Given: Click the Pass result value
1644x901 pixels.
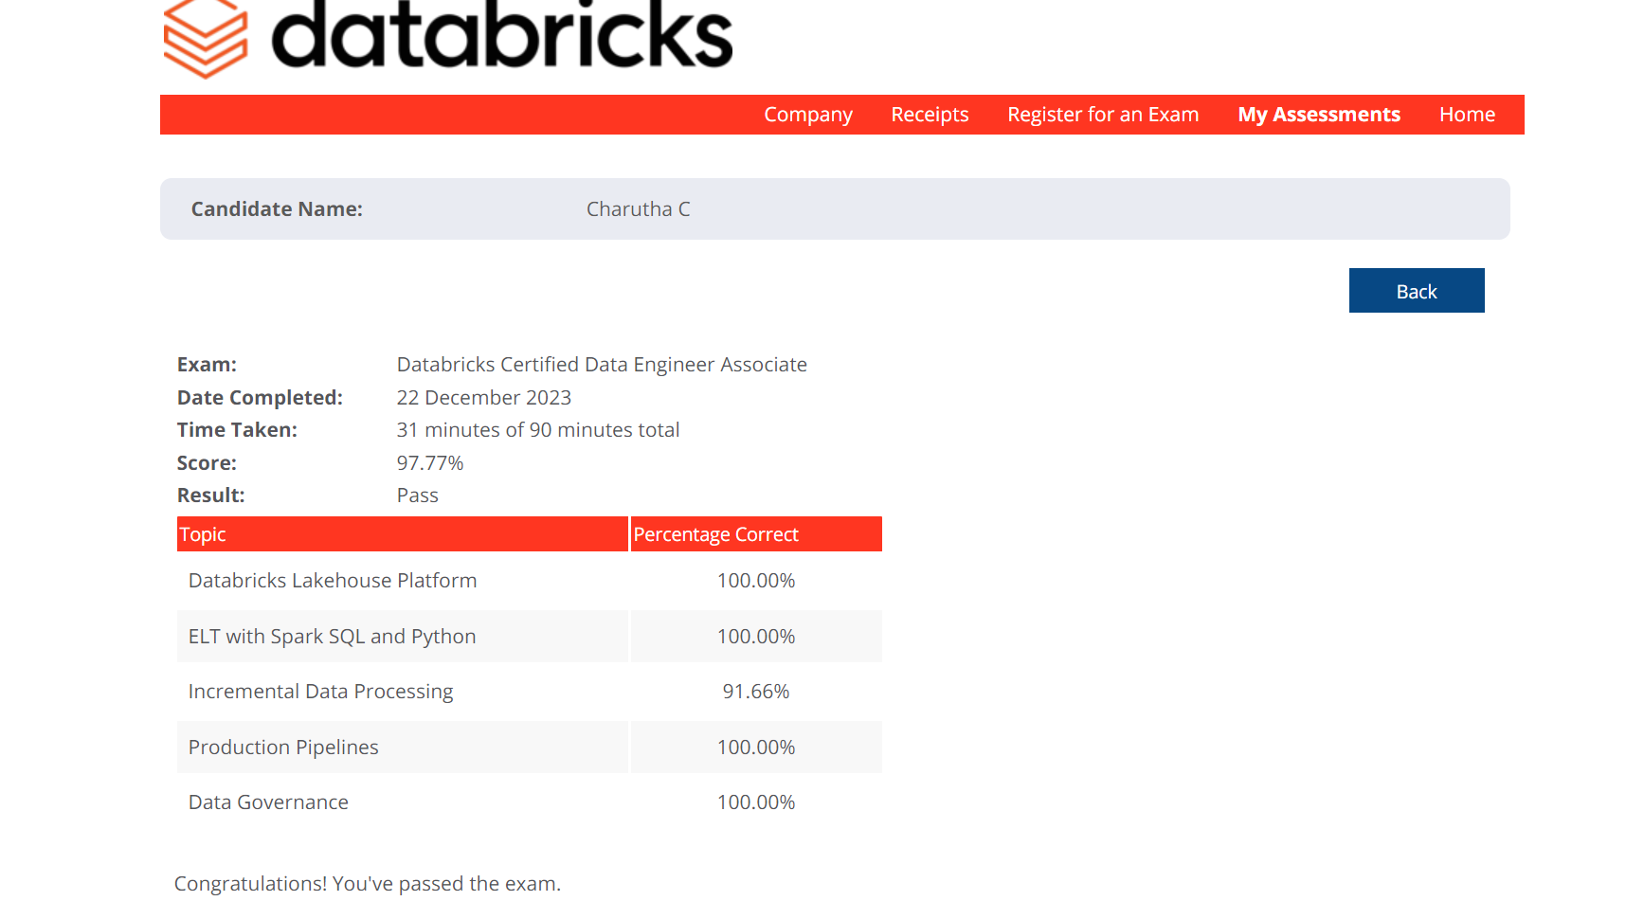Looking at the screenshot, I should [418, 496].
